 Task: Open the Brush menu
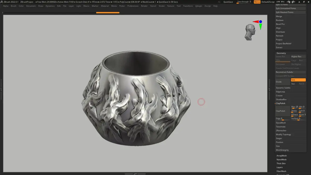point(13,6)
